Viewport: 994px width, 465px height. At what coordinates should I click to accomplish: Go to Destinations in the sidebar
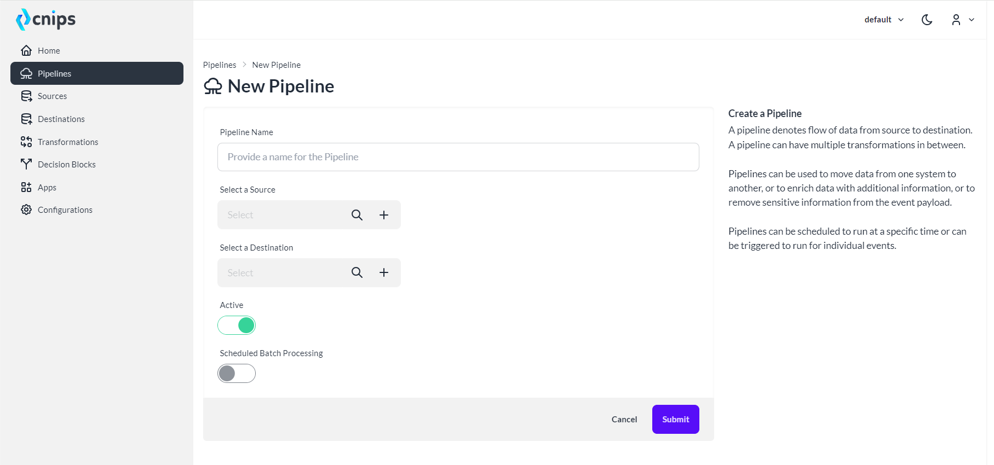click(x=97, y=119)
